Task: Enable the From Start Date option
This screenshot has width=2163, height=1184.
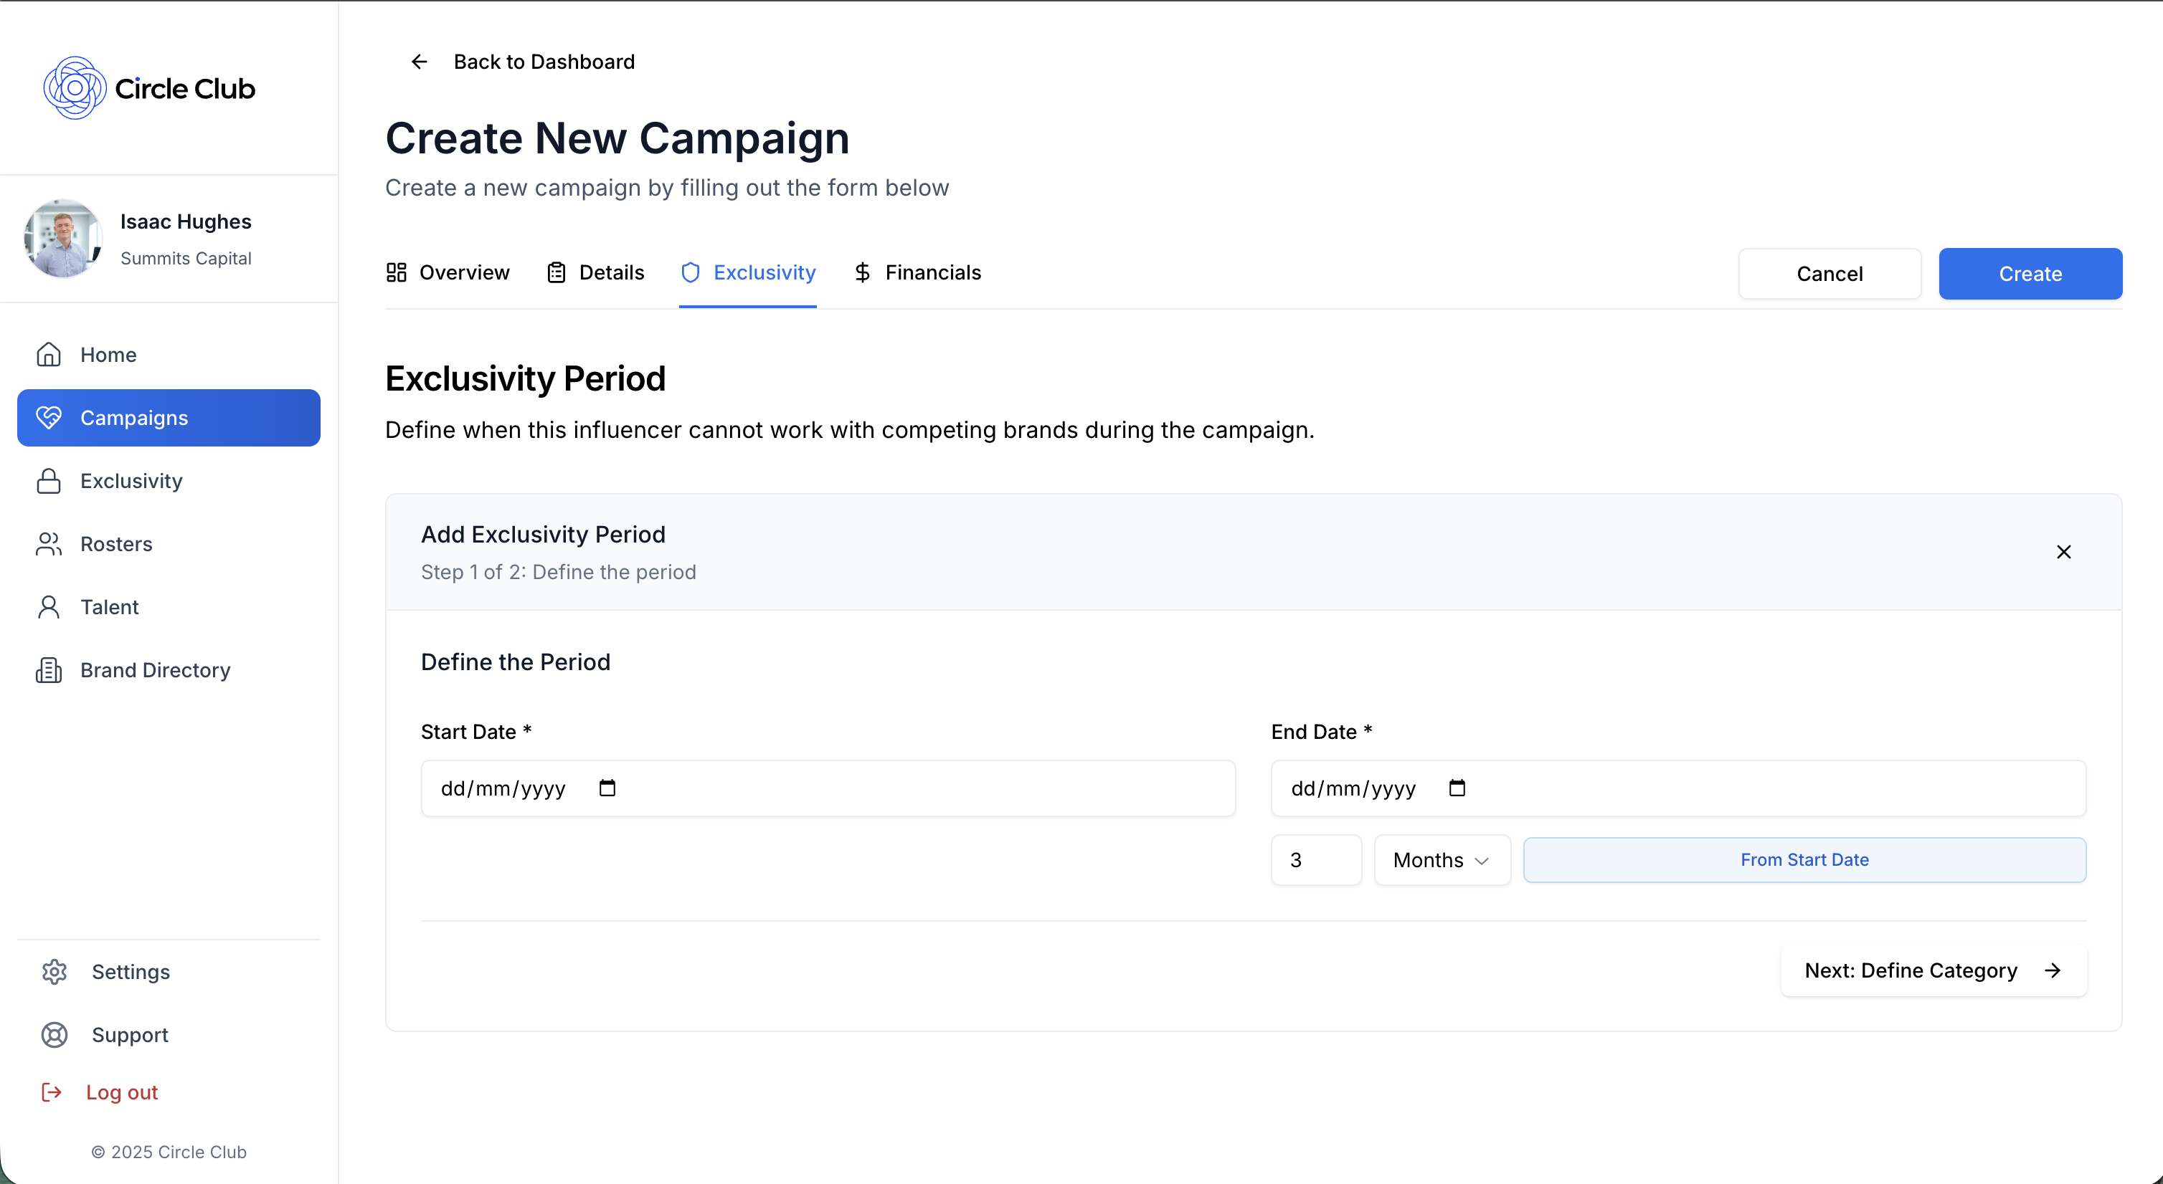Action: click(x=1804, y=859)
